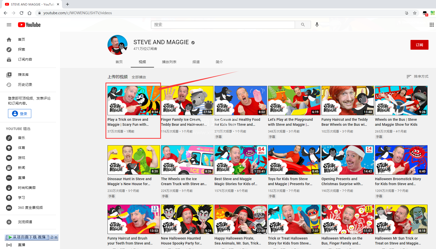Focus the 搜索 search field
The height and width of the screenshot is (249, 436).
[x=223, y=25]
